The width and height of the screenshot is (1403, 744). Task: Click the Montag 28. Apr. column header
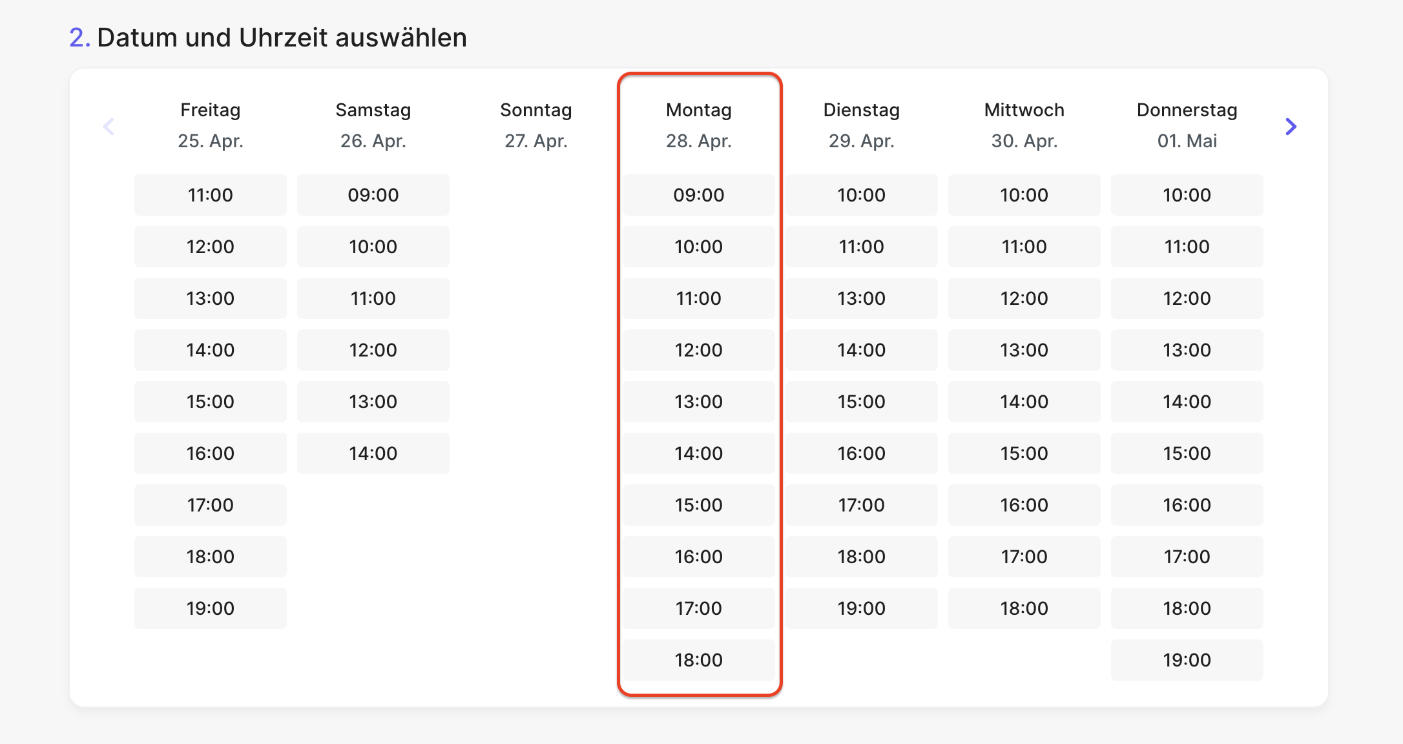pos(699,125)
